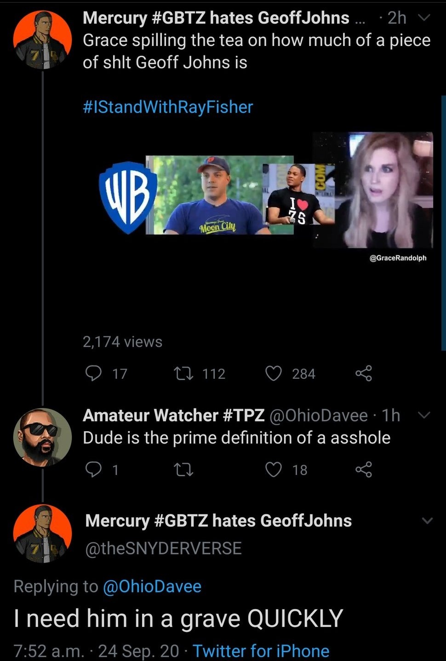
Task: Share the top tweet via share icon
Action: click(x=364, y=373)
